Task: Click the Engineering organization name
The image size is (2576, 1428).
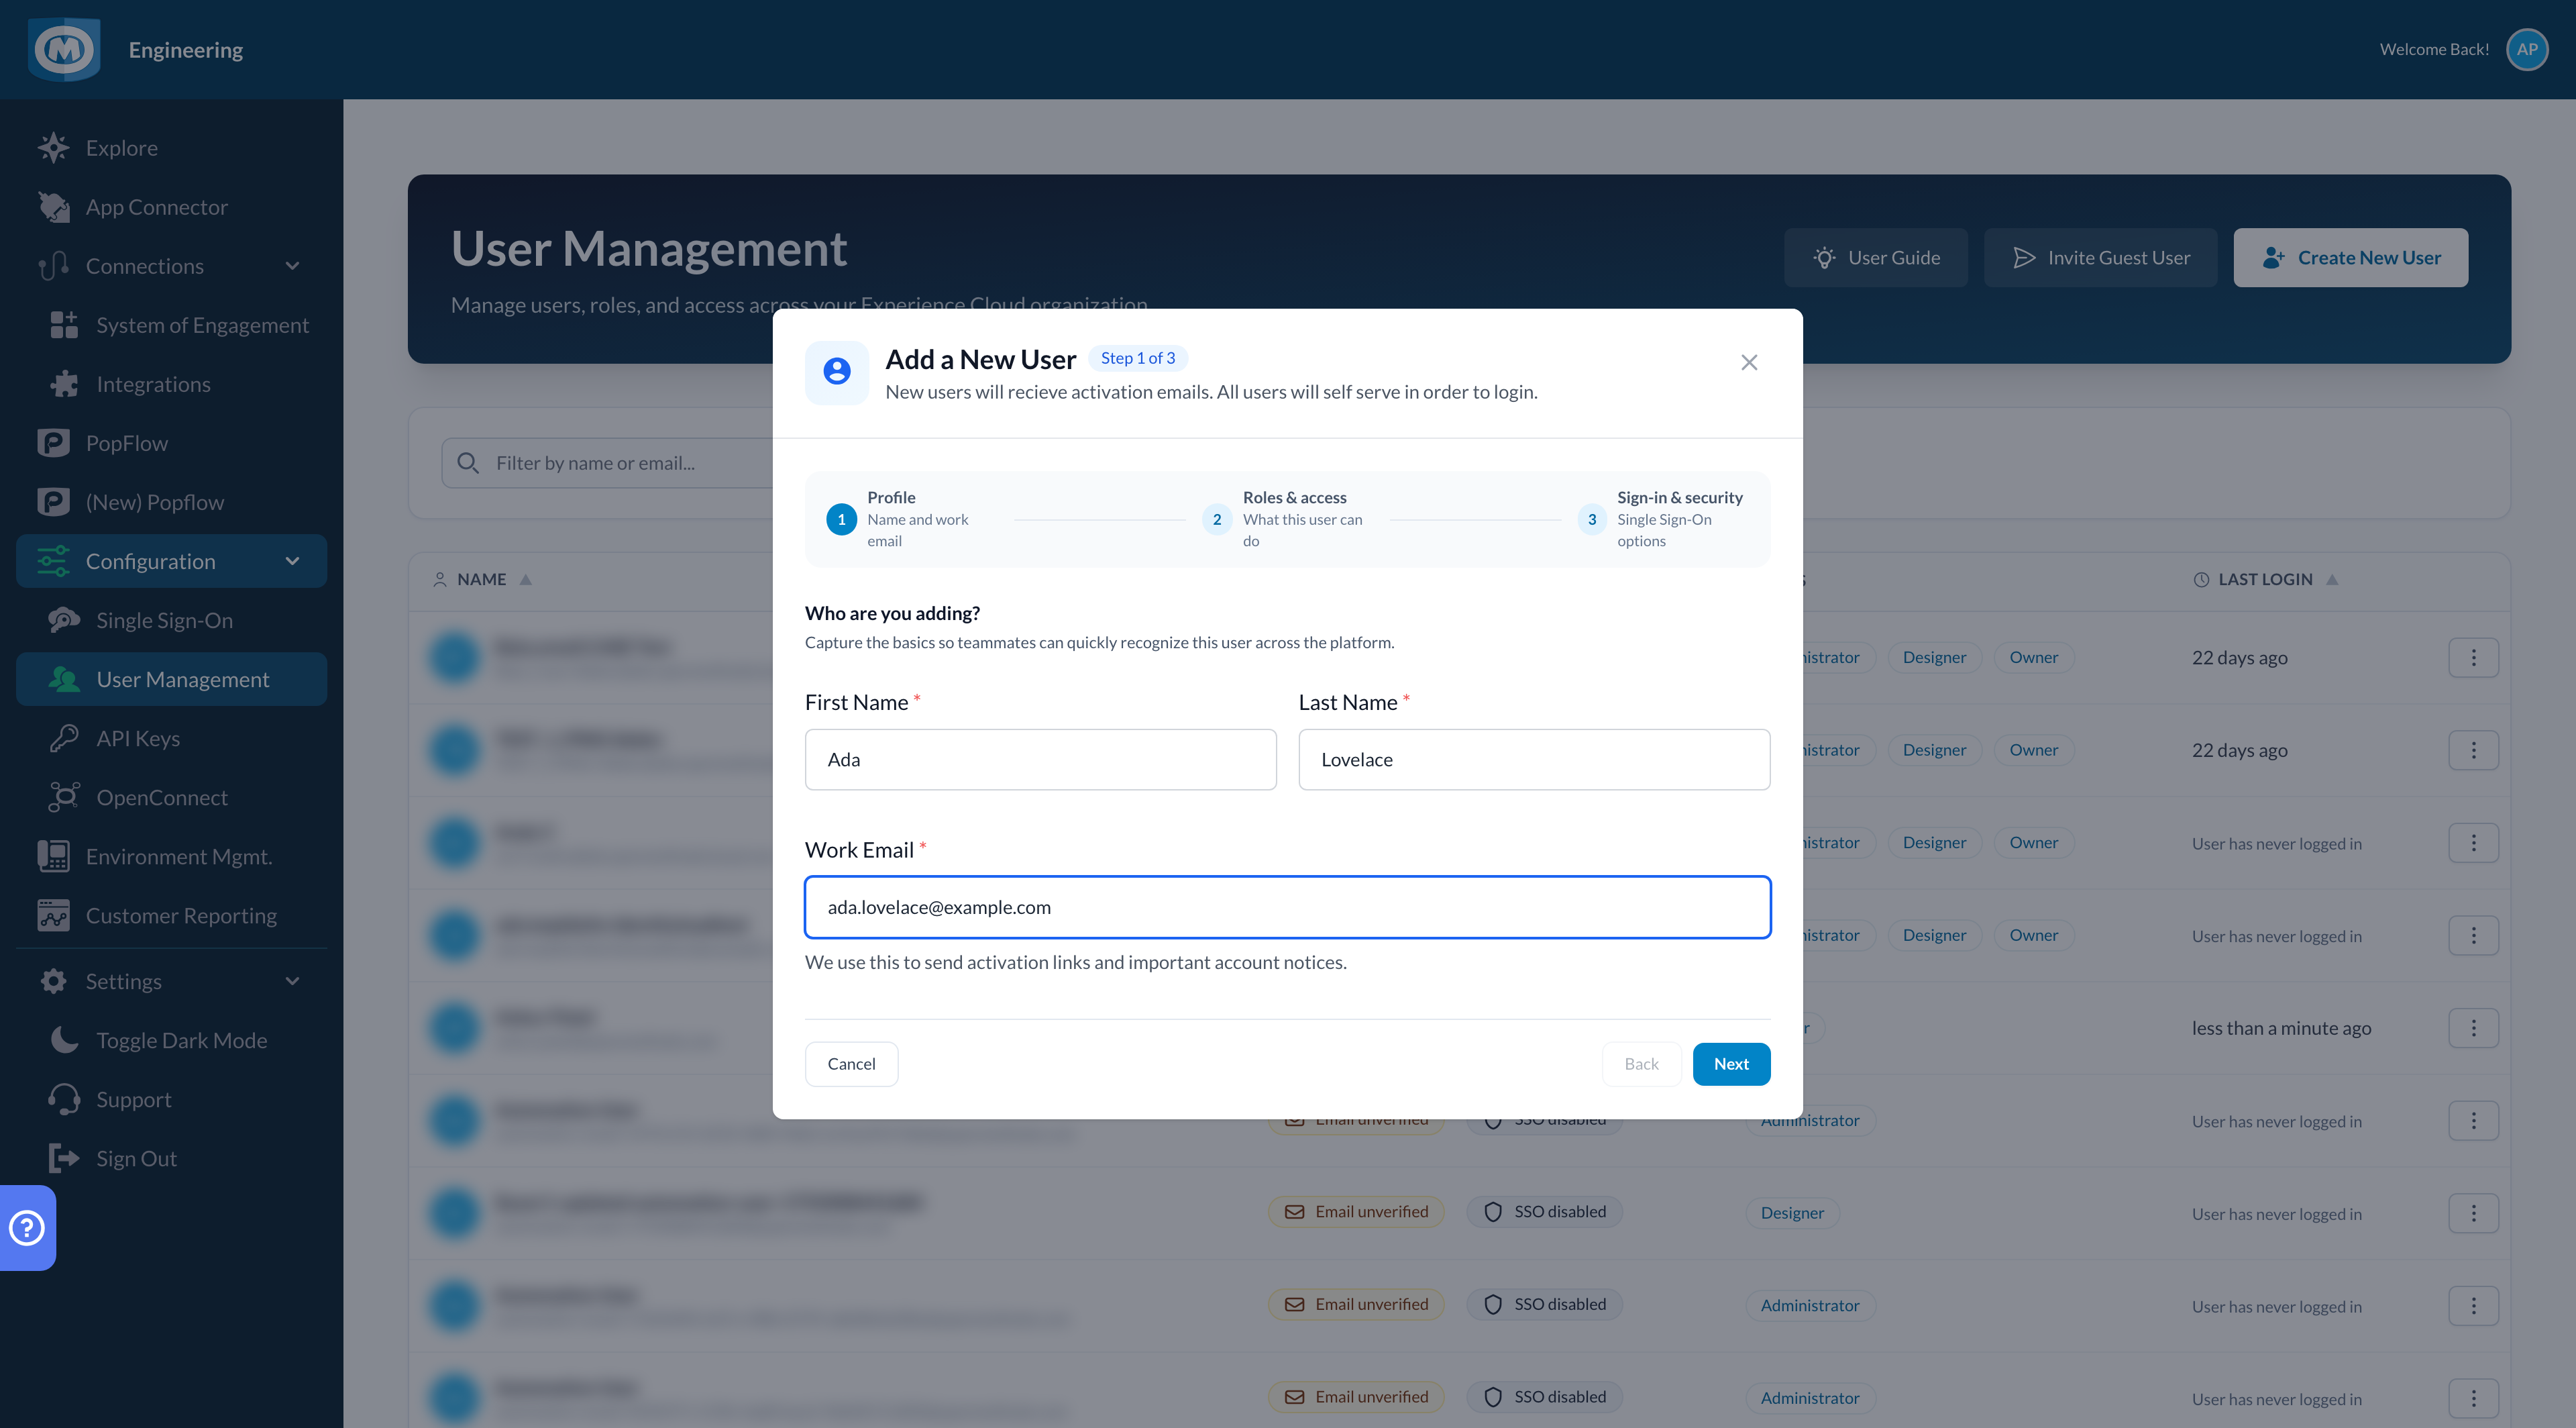Action: click(x=186, y=50)
